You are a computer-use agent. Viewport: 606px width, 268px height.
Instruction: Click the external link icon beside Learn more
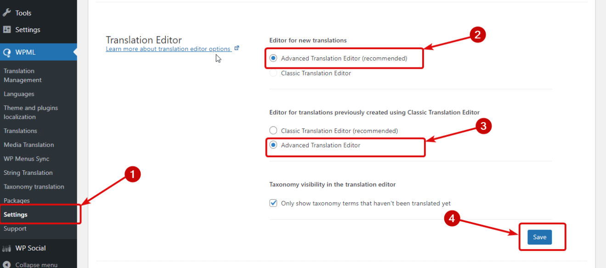(x=237, y=48)
